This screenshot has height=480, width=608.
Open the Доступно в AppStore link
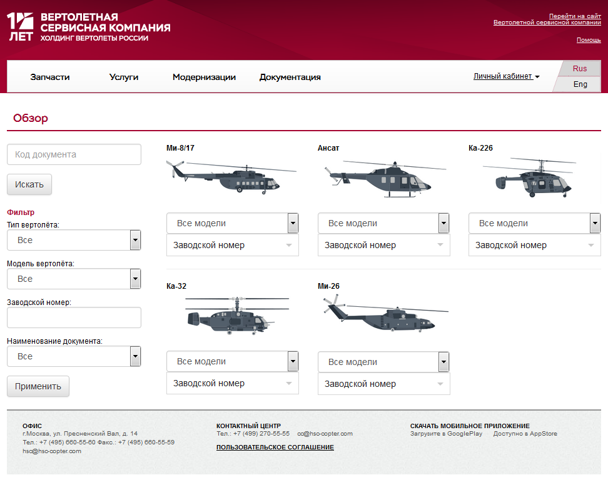tap(525, 434)
